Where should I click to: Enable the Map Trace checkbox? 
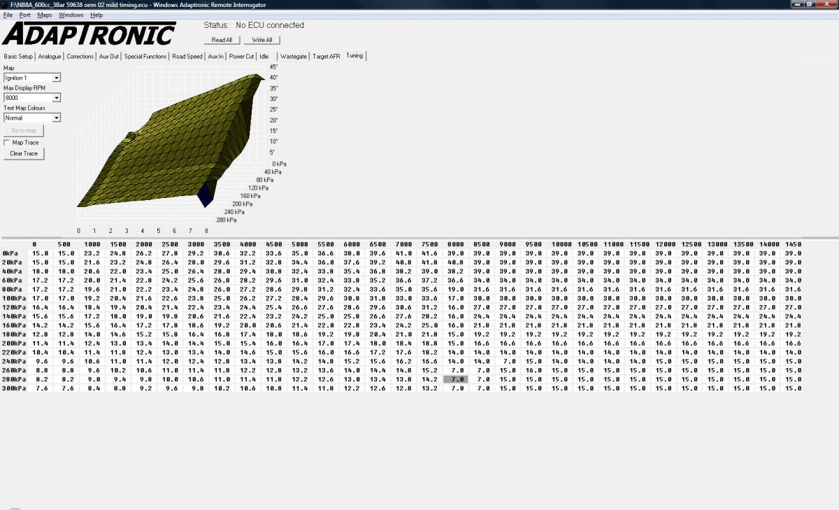click(7, 142)
